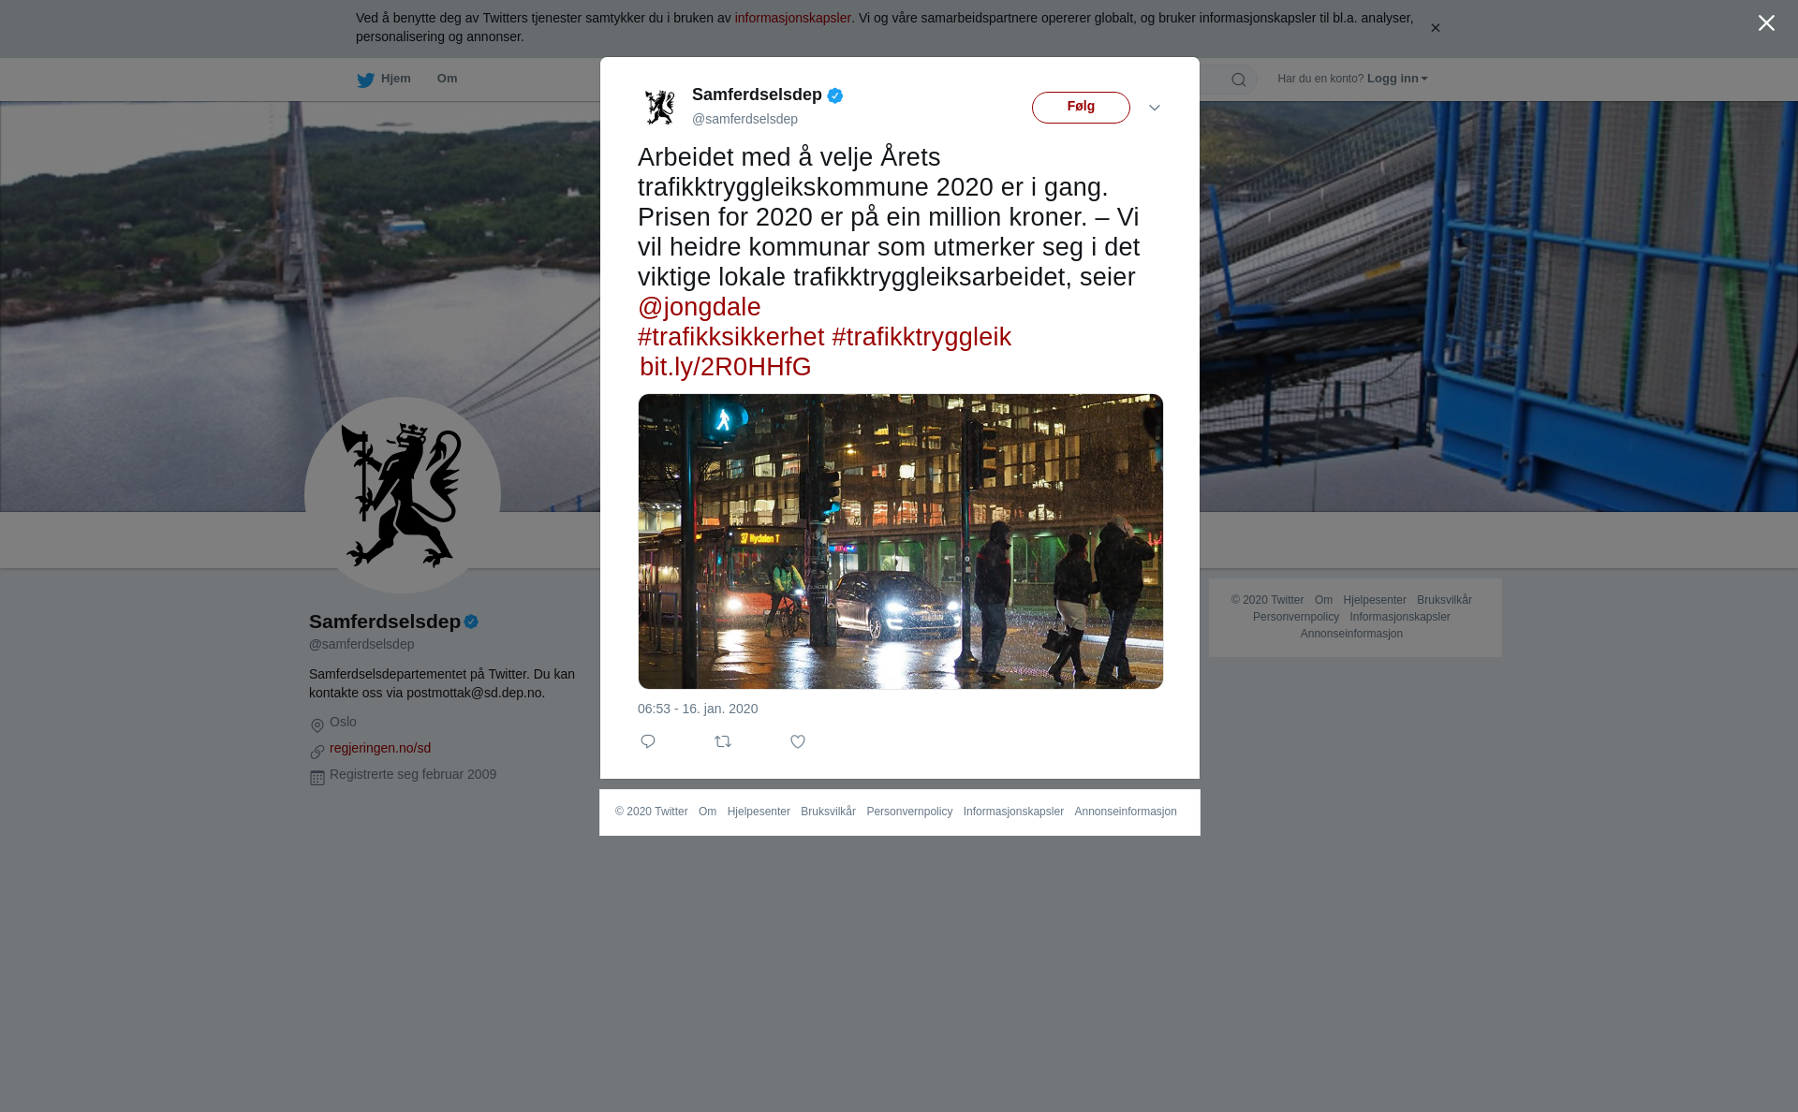
Task: Click the retweet icon under the tweet
Action: [723, 741]
